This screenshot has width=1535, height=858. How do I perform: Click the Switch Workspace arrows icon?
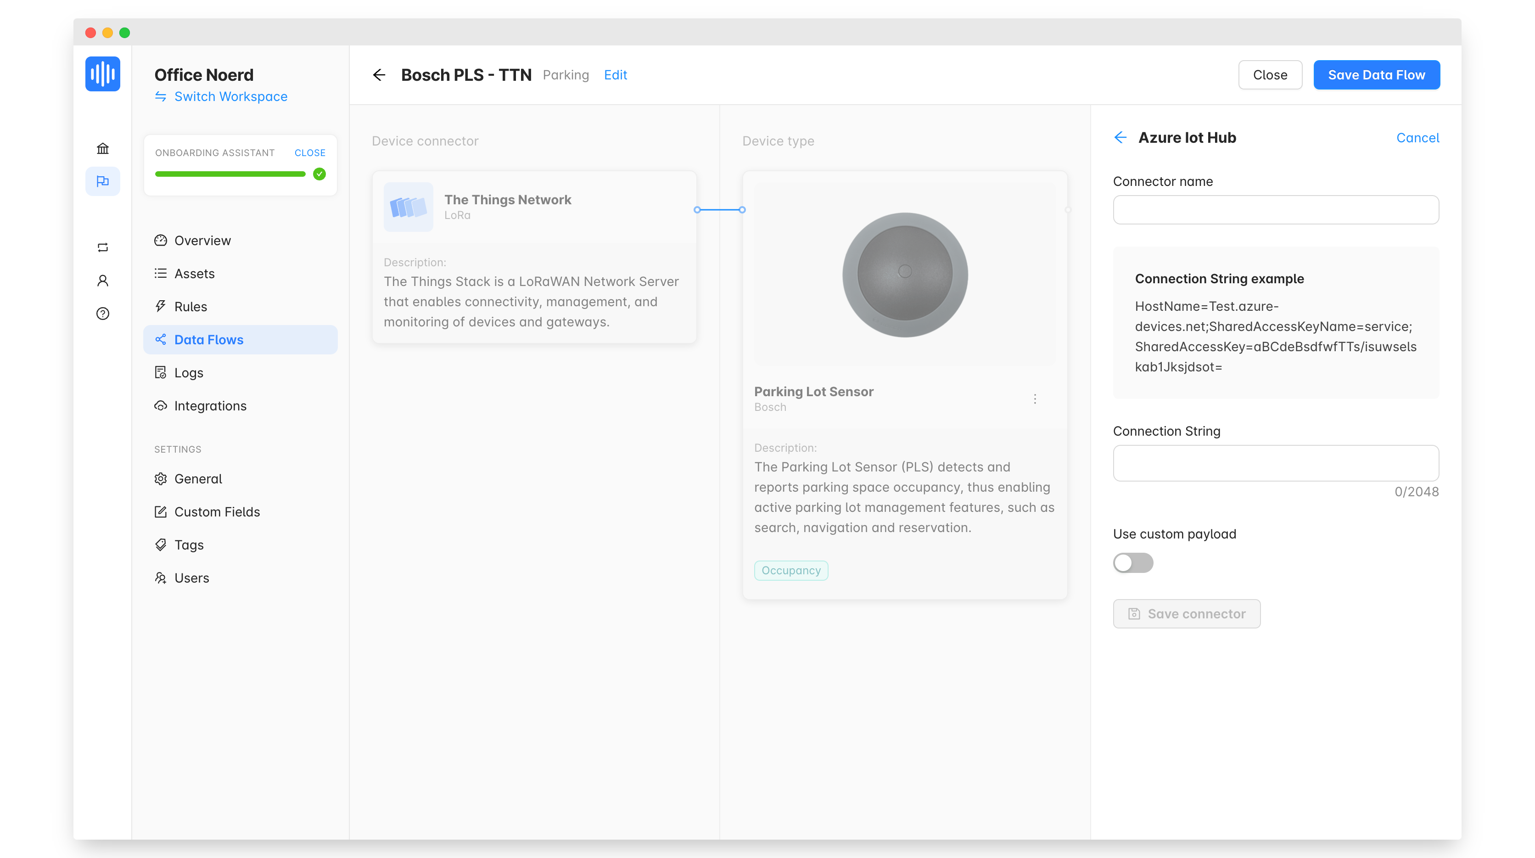(x=160, y=96)
